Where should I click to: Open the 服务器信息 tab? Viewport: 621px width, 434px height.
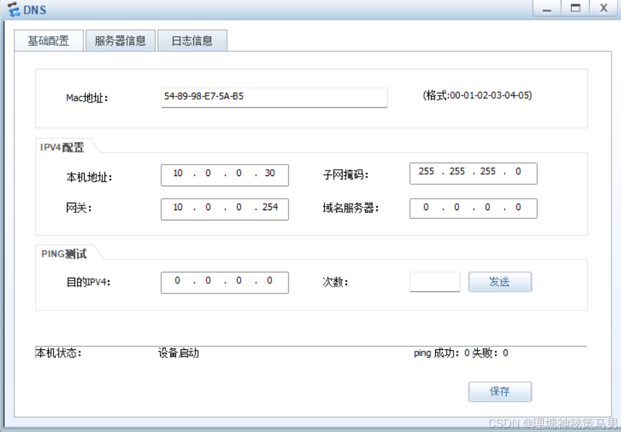pyautogui.click(x=120, y=40)
